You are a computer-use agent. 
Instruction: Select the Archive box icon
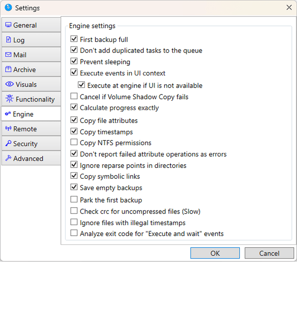click(x=8, y=69)
